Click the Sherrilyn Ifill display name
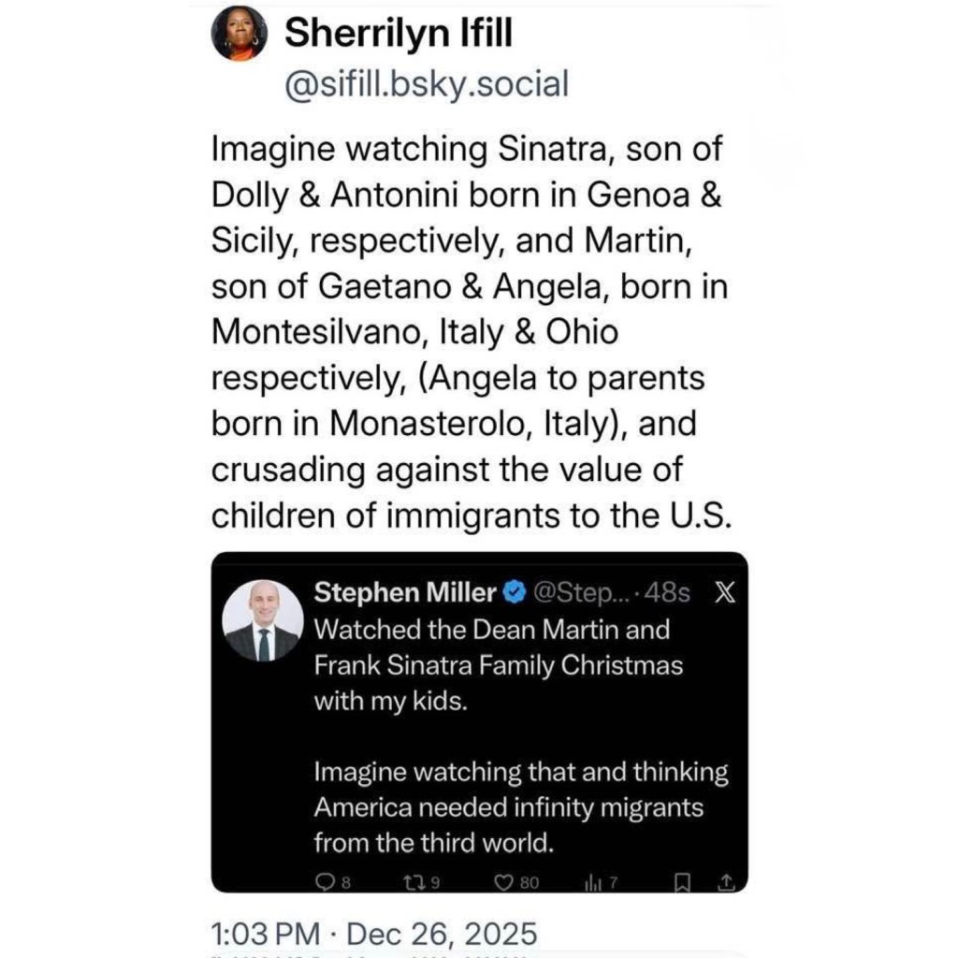The image size is (958, 958). [398, 35]
